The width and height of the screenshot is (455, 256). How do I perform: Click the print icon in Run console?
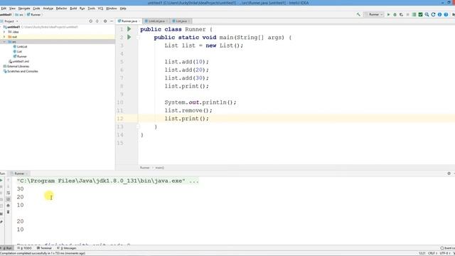[8, 206]
